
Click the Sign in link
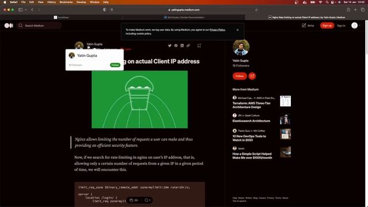(341, 25)
